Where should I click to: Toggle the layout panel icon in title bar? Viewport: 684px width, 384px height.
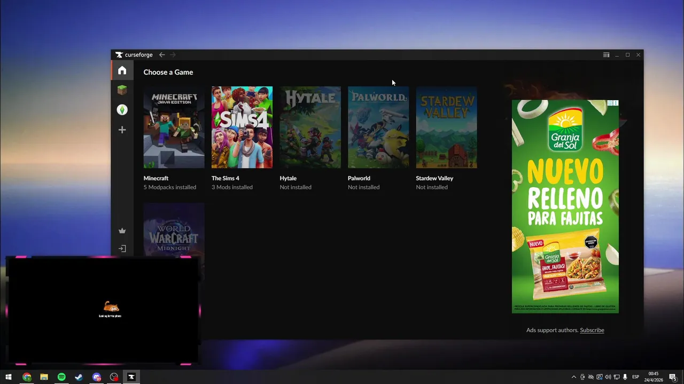pyautogui.click(x=606, y=55)
